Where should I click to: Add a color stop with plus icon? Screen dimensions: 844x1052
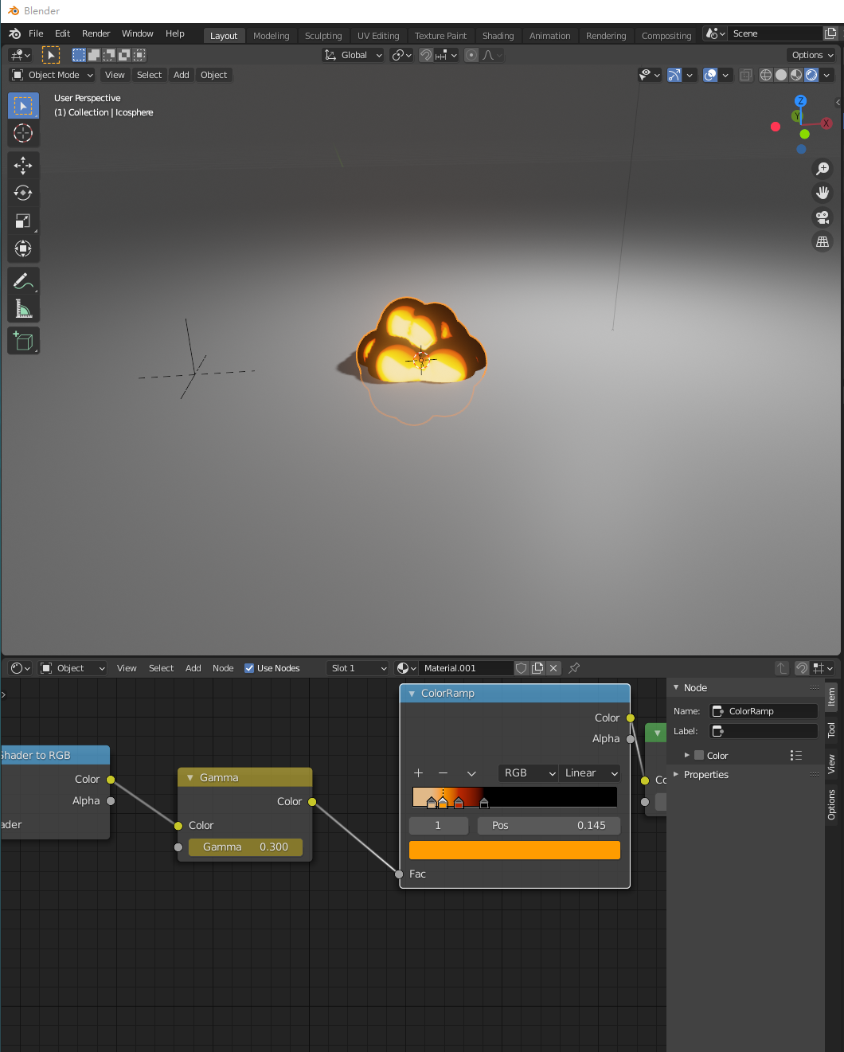418,773
